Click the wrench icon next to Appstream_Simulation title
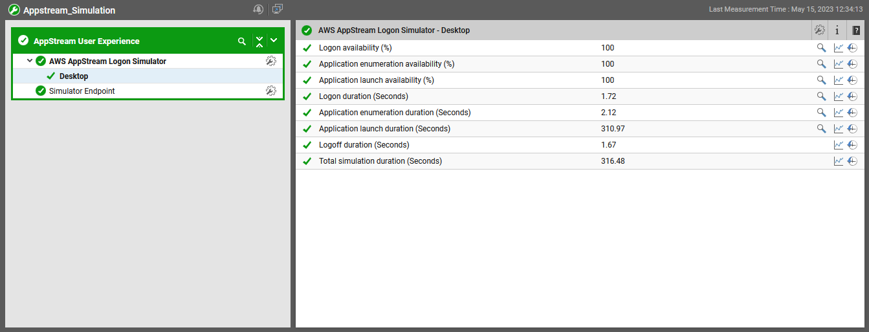Image resolution: width=869 pixels, height=332 pixels. click(14, 10)
